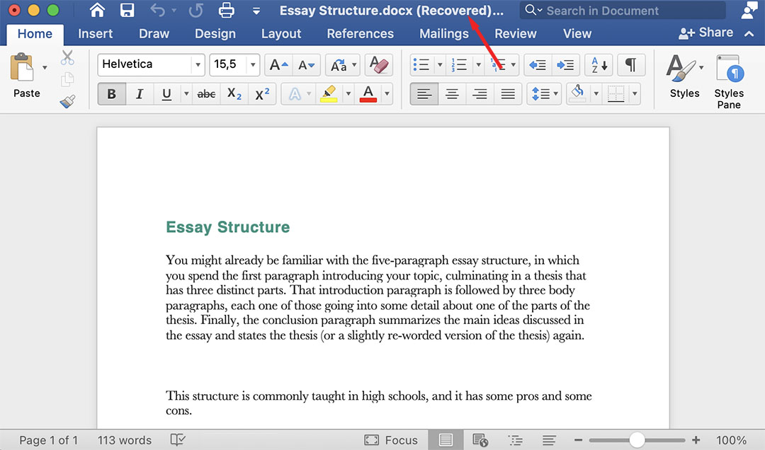
Task: Redo the last action
Action: (x=195, y=10)
